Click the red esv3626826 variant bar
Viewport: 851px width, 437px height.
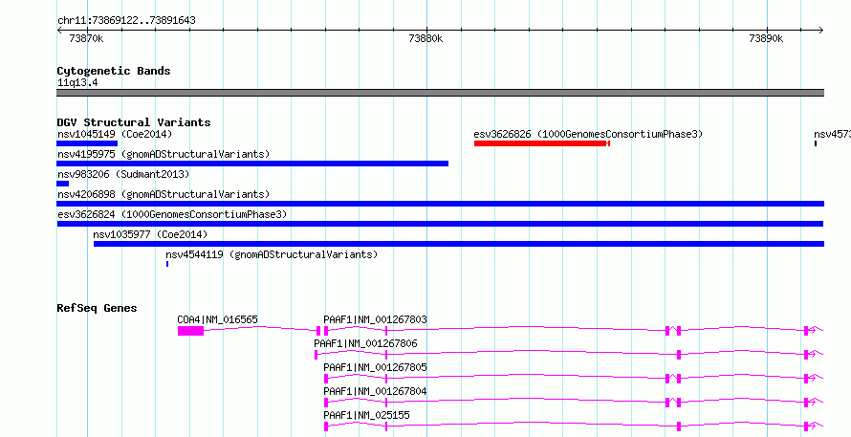[541, 143]
